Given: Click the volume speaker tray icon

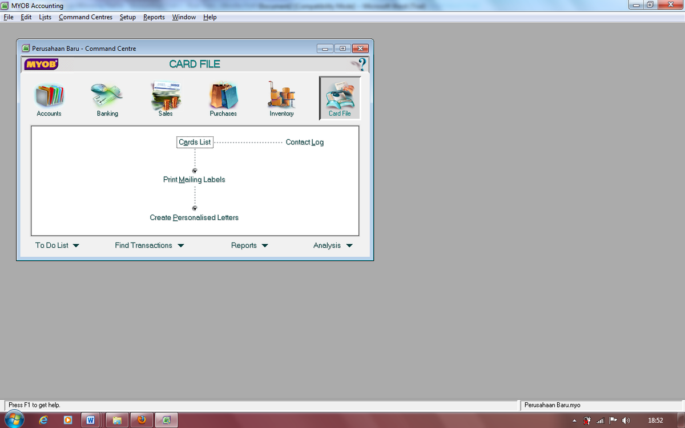Looking at the screenshot, I should [626, 421].
